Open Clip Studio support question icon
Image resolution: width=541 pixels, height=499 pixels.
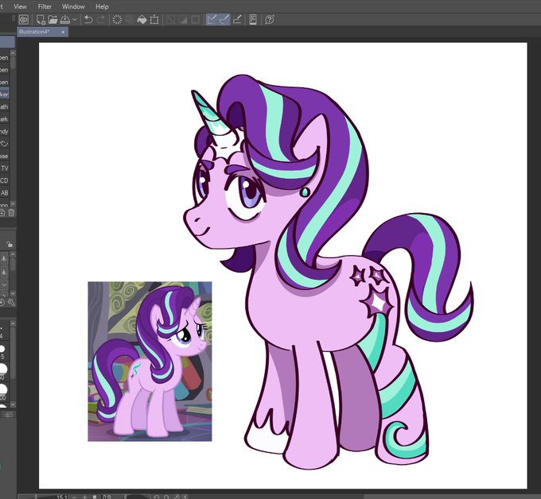click(x=270, y=19)
